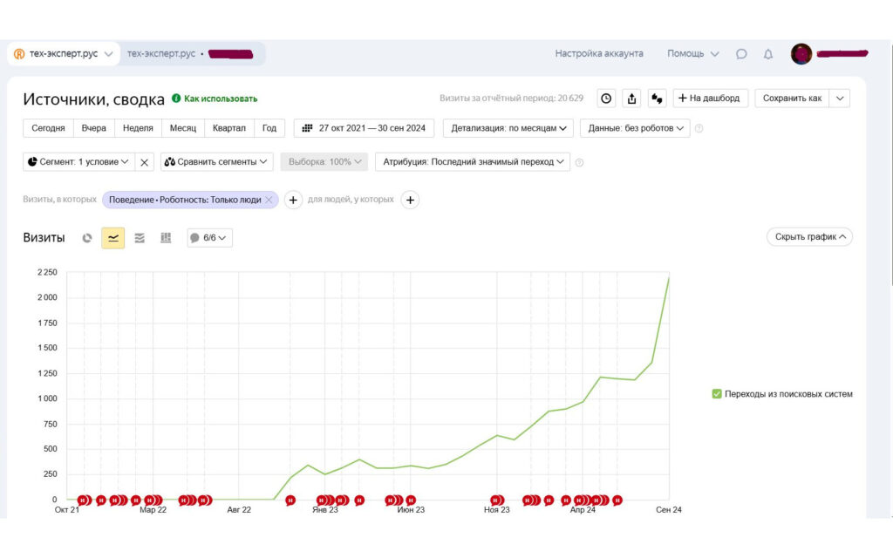
Task: Expand the arrow next to 'Сохранить как'
Action: coord(840,98)
